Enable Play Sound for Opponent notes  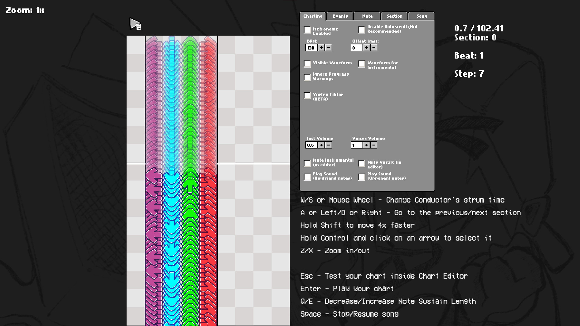tap(362, 177)
